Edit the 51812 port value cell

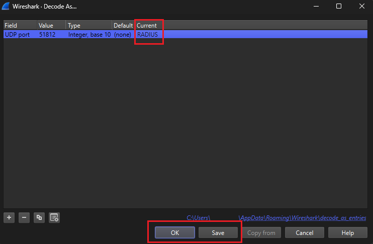[52, 35]
